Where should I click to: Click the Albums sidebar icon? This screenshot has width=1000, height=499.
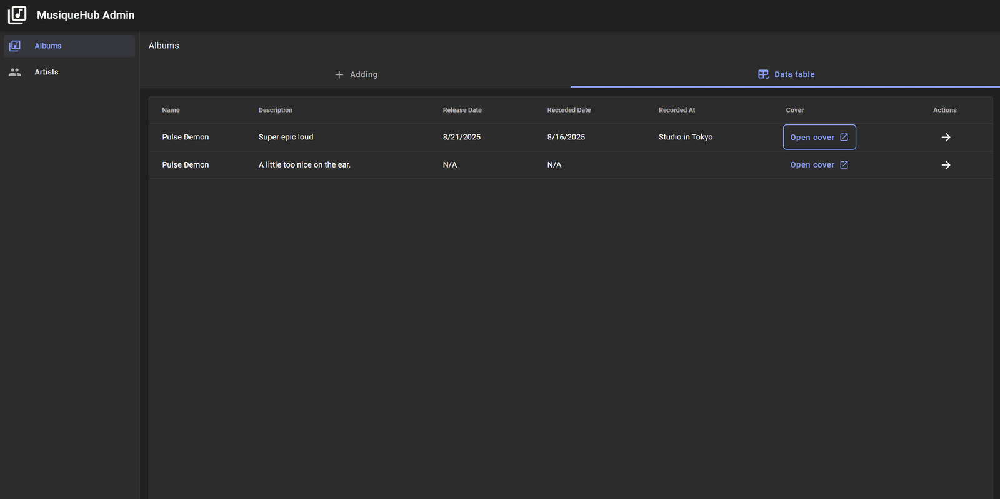pos(15,46)
